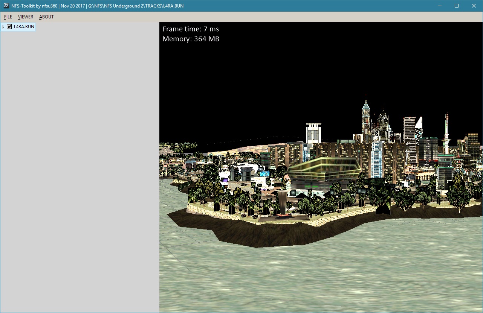Minimize the NFS-Toolkit window

pos(439,6)
